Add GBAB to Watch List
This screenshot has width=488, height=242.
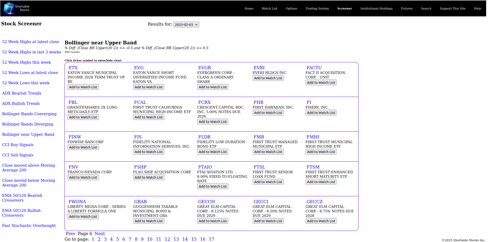148,221
